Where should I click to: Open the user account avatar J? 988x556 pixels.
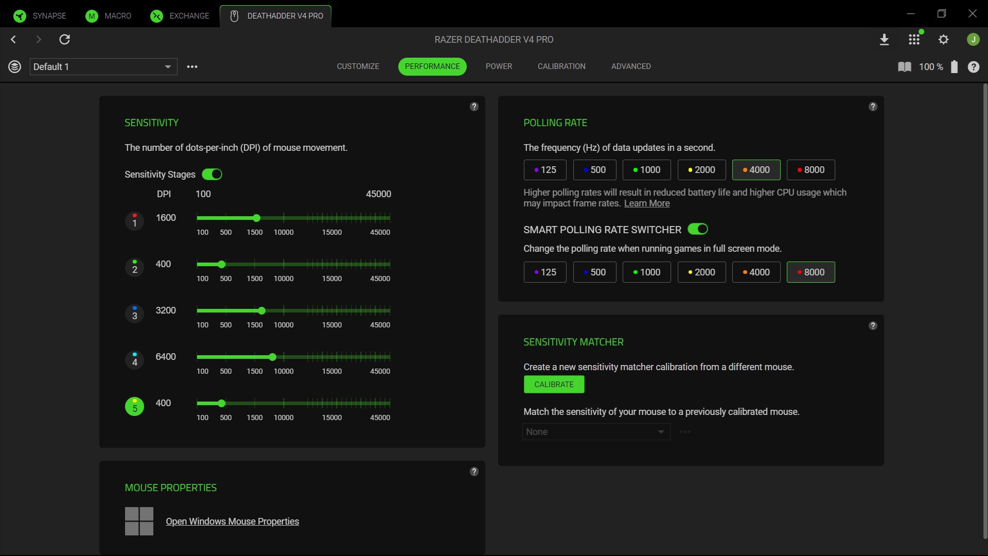tap(973, 40)
